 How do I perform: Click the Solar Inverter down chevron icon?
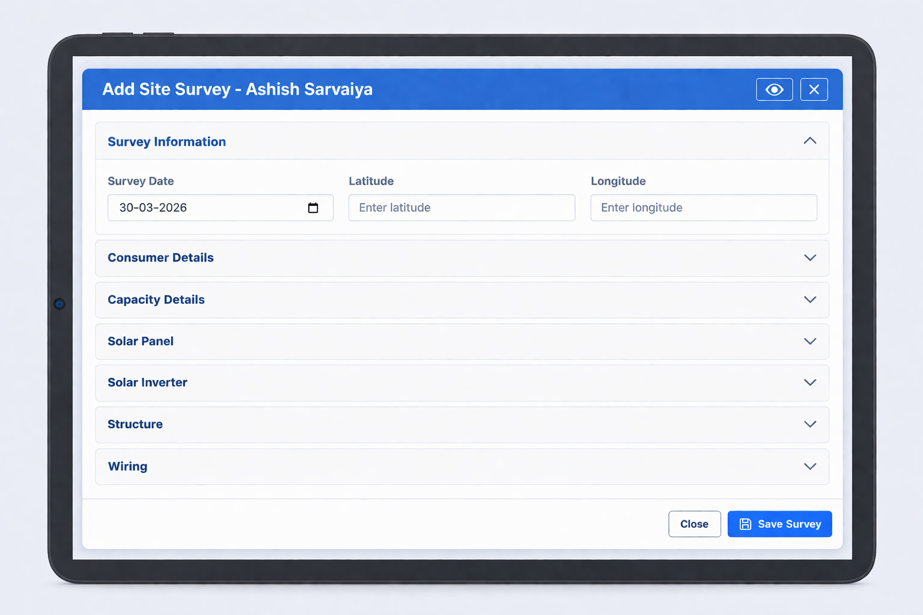point(809,383)
